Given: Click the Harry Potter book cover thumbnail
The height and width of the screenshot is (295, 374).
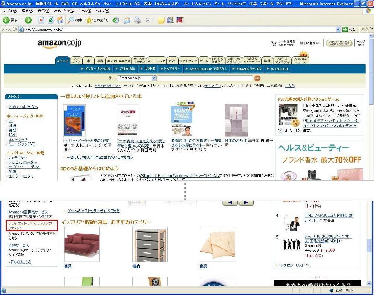Looking at the screenshot, I should coord(74,120).
